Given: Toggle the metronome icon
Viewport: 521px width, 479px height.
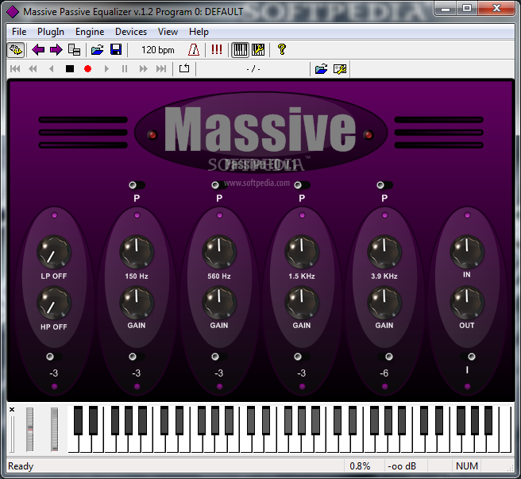Looking at the screenshot, I should click(194, 50).
